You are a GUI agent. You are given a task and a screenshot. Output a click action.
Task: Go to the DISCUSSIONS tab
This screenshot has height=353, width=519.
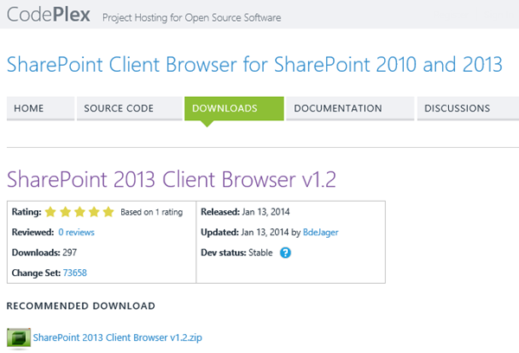(x=458, y=108)
